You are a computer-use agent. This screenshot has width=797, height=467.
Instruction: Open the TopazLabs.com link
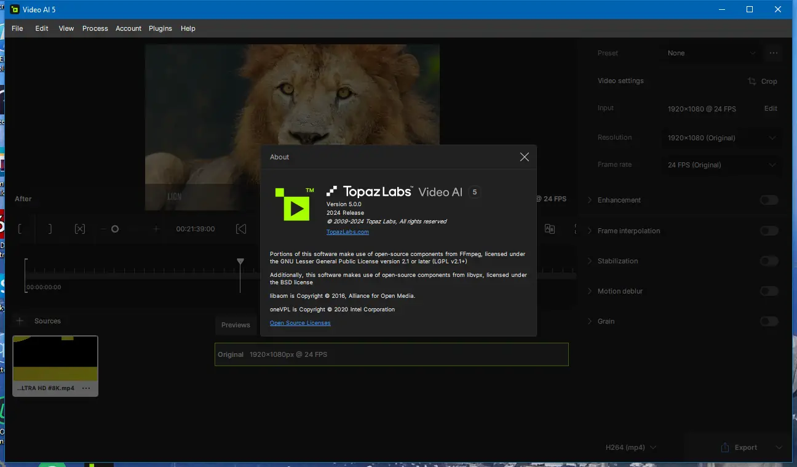[347, 232]
